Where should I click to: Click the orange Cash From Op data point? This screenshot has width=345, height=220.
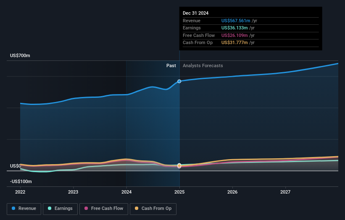click(x=179, y=165)
